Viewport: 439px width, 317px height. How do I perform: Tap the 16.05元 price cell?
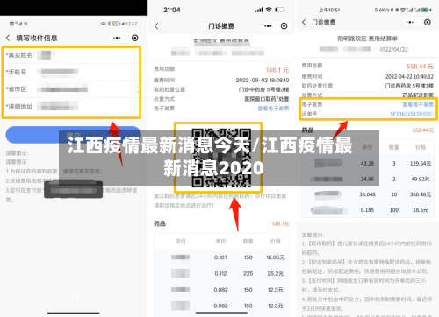[275, 257]
